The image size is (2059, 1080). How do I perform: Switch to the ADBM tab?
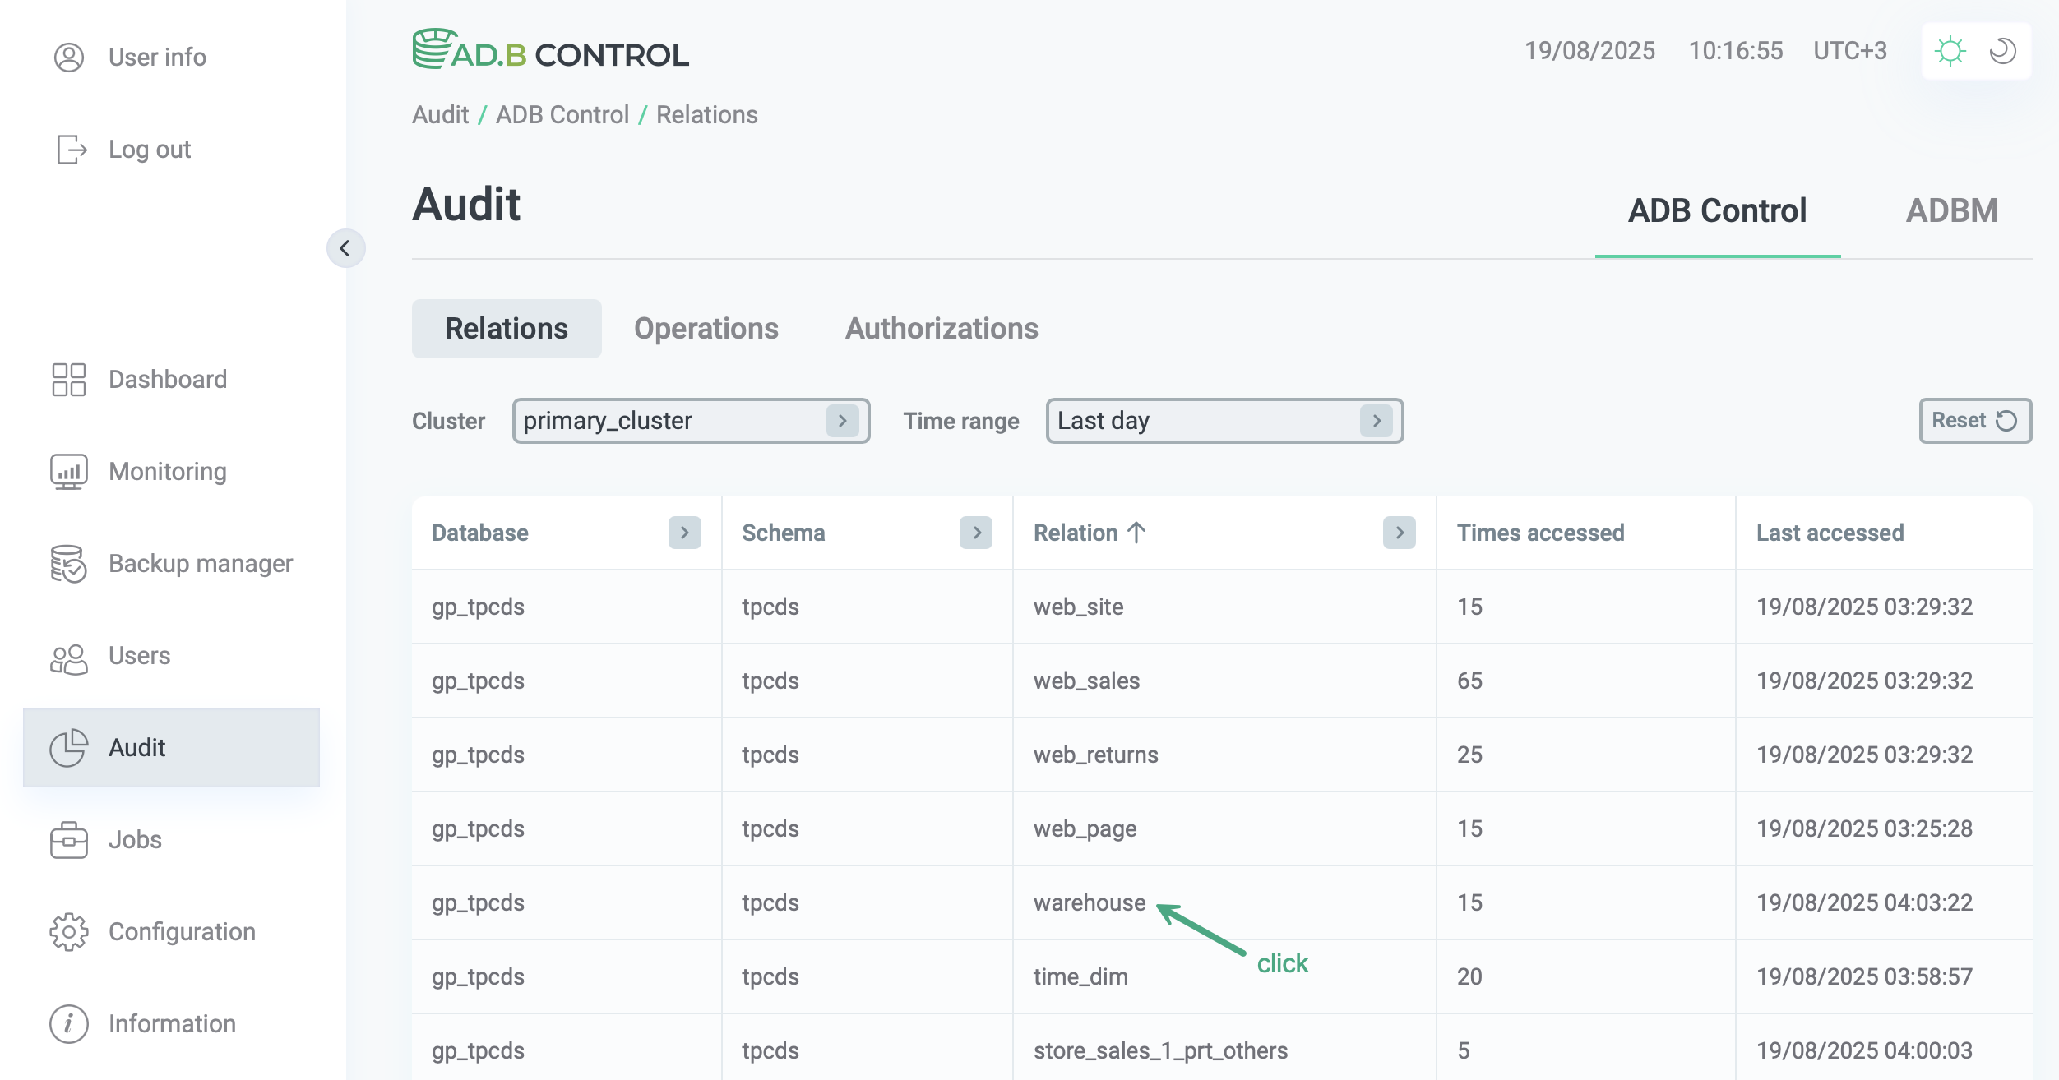pos(1953,210)
